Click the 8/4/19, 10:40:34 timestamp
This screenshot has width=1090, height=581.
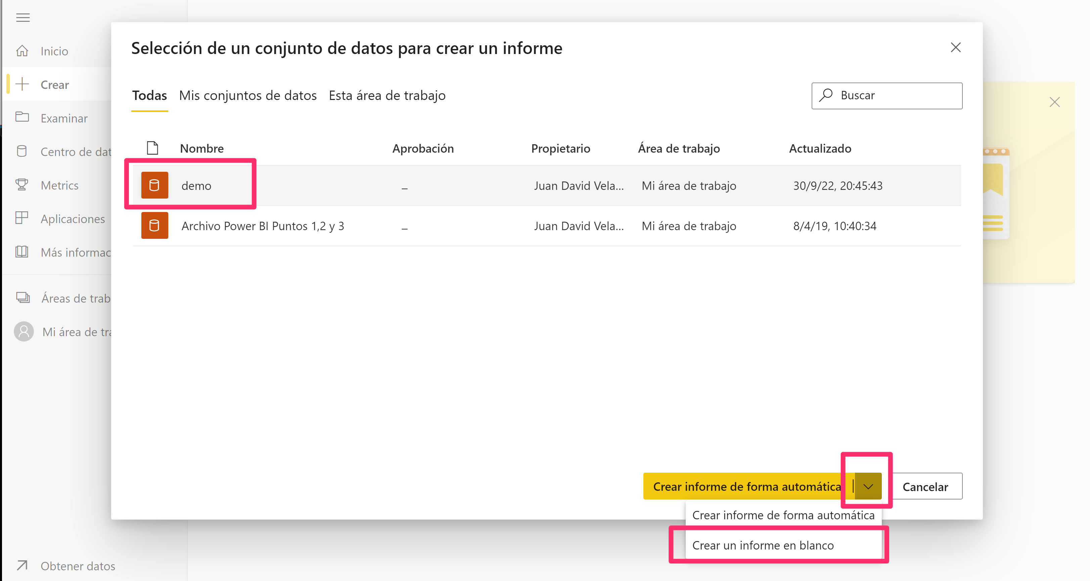(834, 226)
